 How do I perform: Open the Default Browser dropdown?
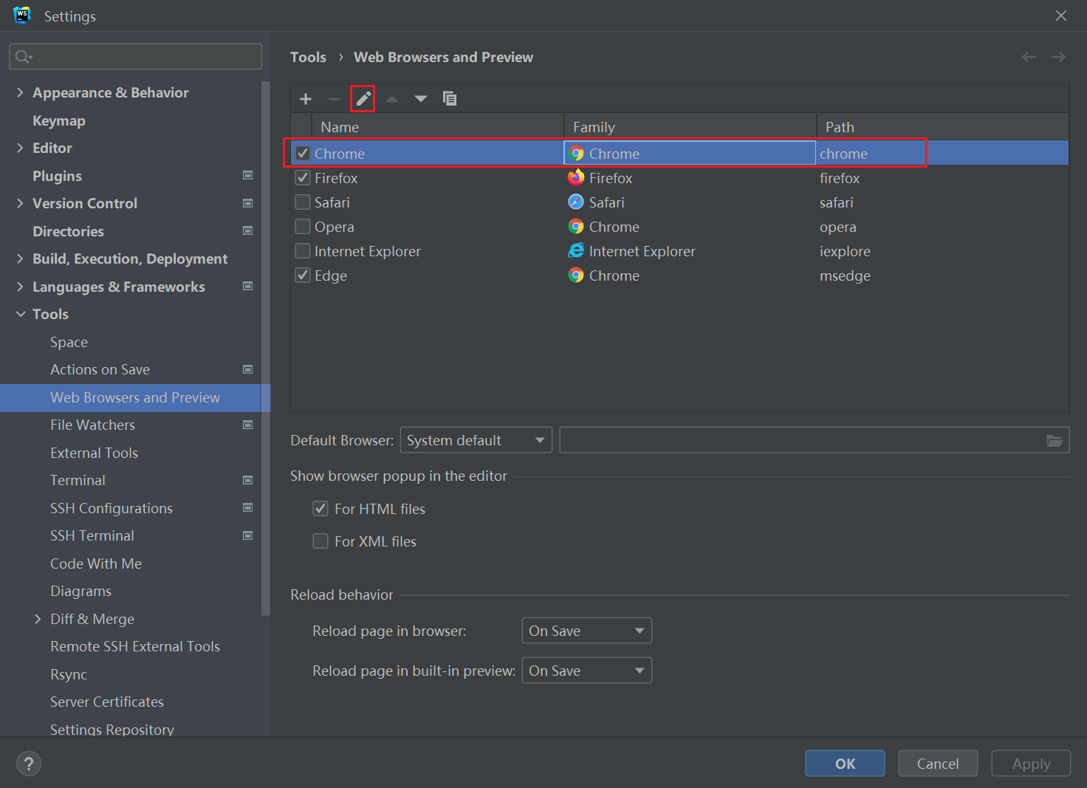pyautogui.click(x=476, y=440)
